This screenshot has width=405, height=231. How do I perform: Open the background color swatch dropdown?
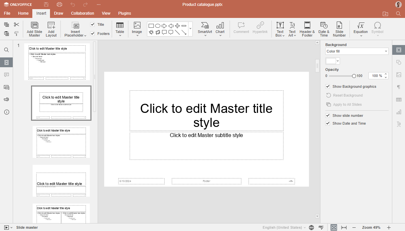click(337, 61)
